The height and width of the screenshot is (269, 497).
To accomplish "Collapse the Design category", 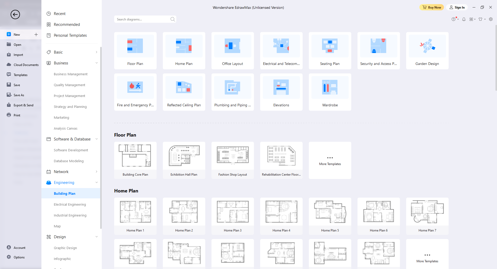I will click(97, 237).
